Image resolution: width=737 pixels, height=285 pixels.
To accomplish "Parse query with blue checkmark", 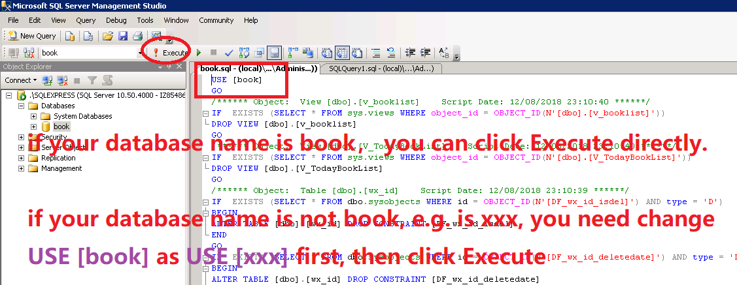I will pyautogui.click(x=229, y=53).
